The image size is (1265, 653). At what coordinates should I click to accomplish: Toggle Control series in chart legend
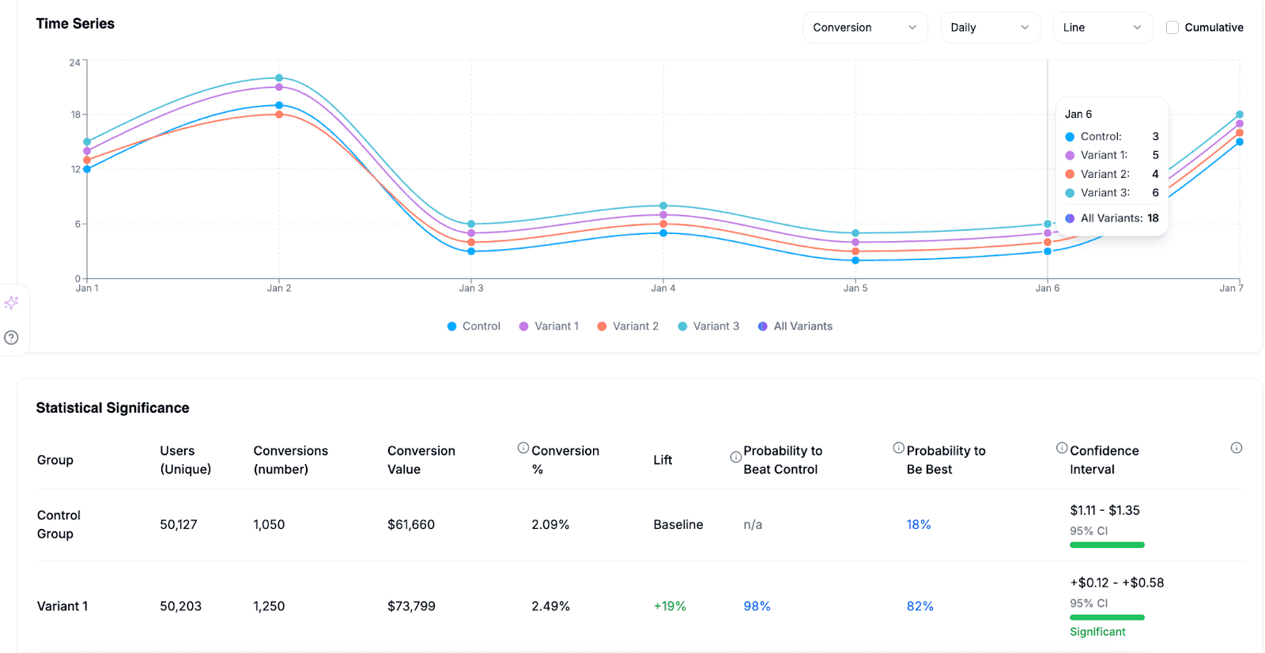click(x=474, y=326)
